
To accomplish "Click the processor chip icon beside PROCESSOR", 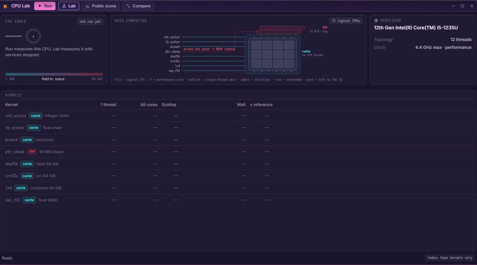I will click(376, 21).
